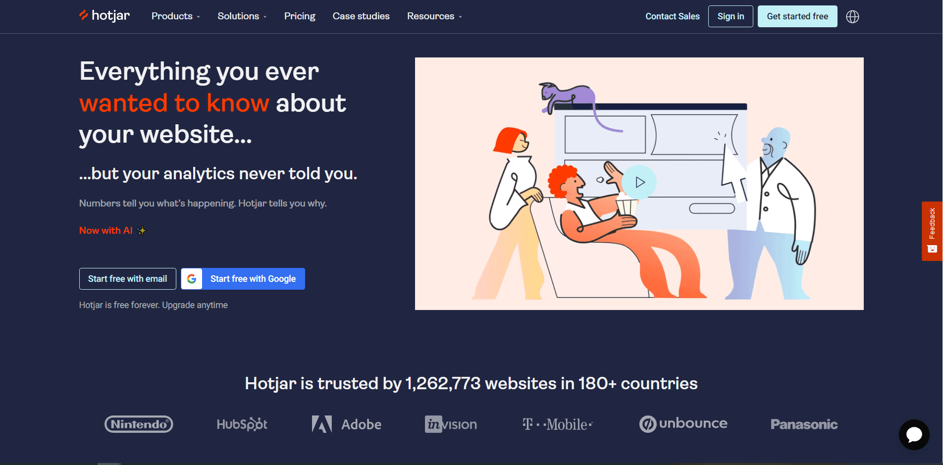Image resolution: width=943 pixels, height=465 pixels.
Task: Open the red Feedback side tab
Action: click(932, 231)
